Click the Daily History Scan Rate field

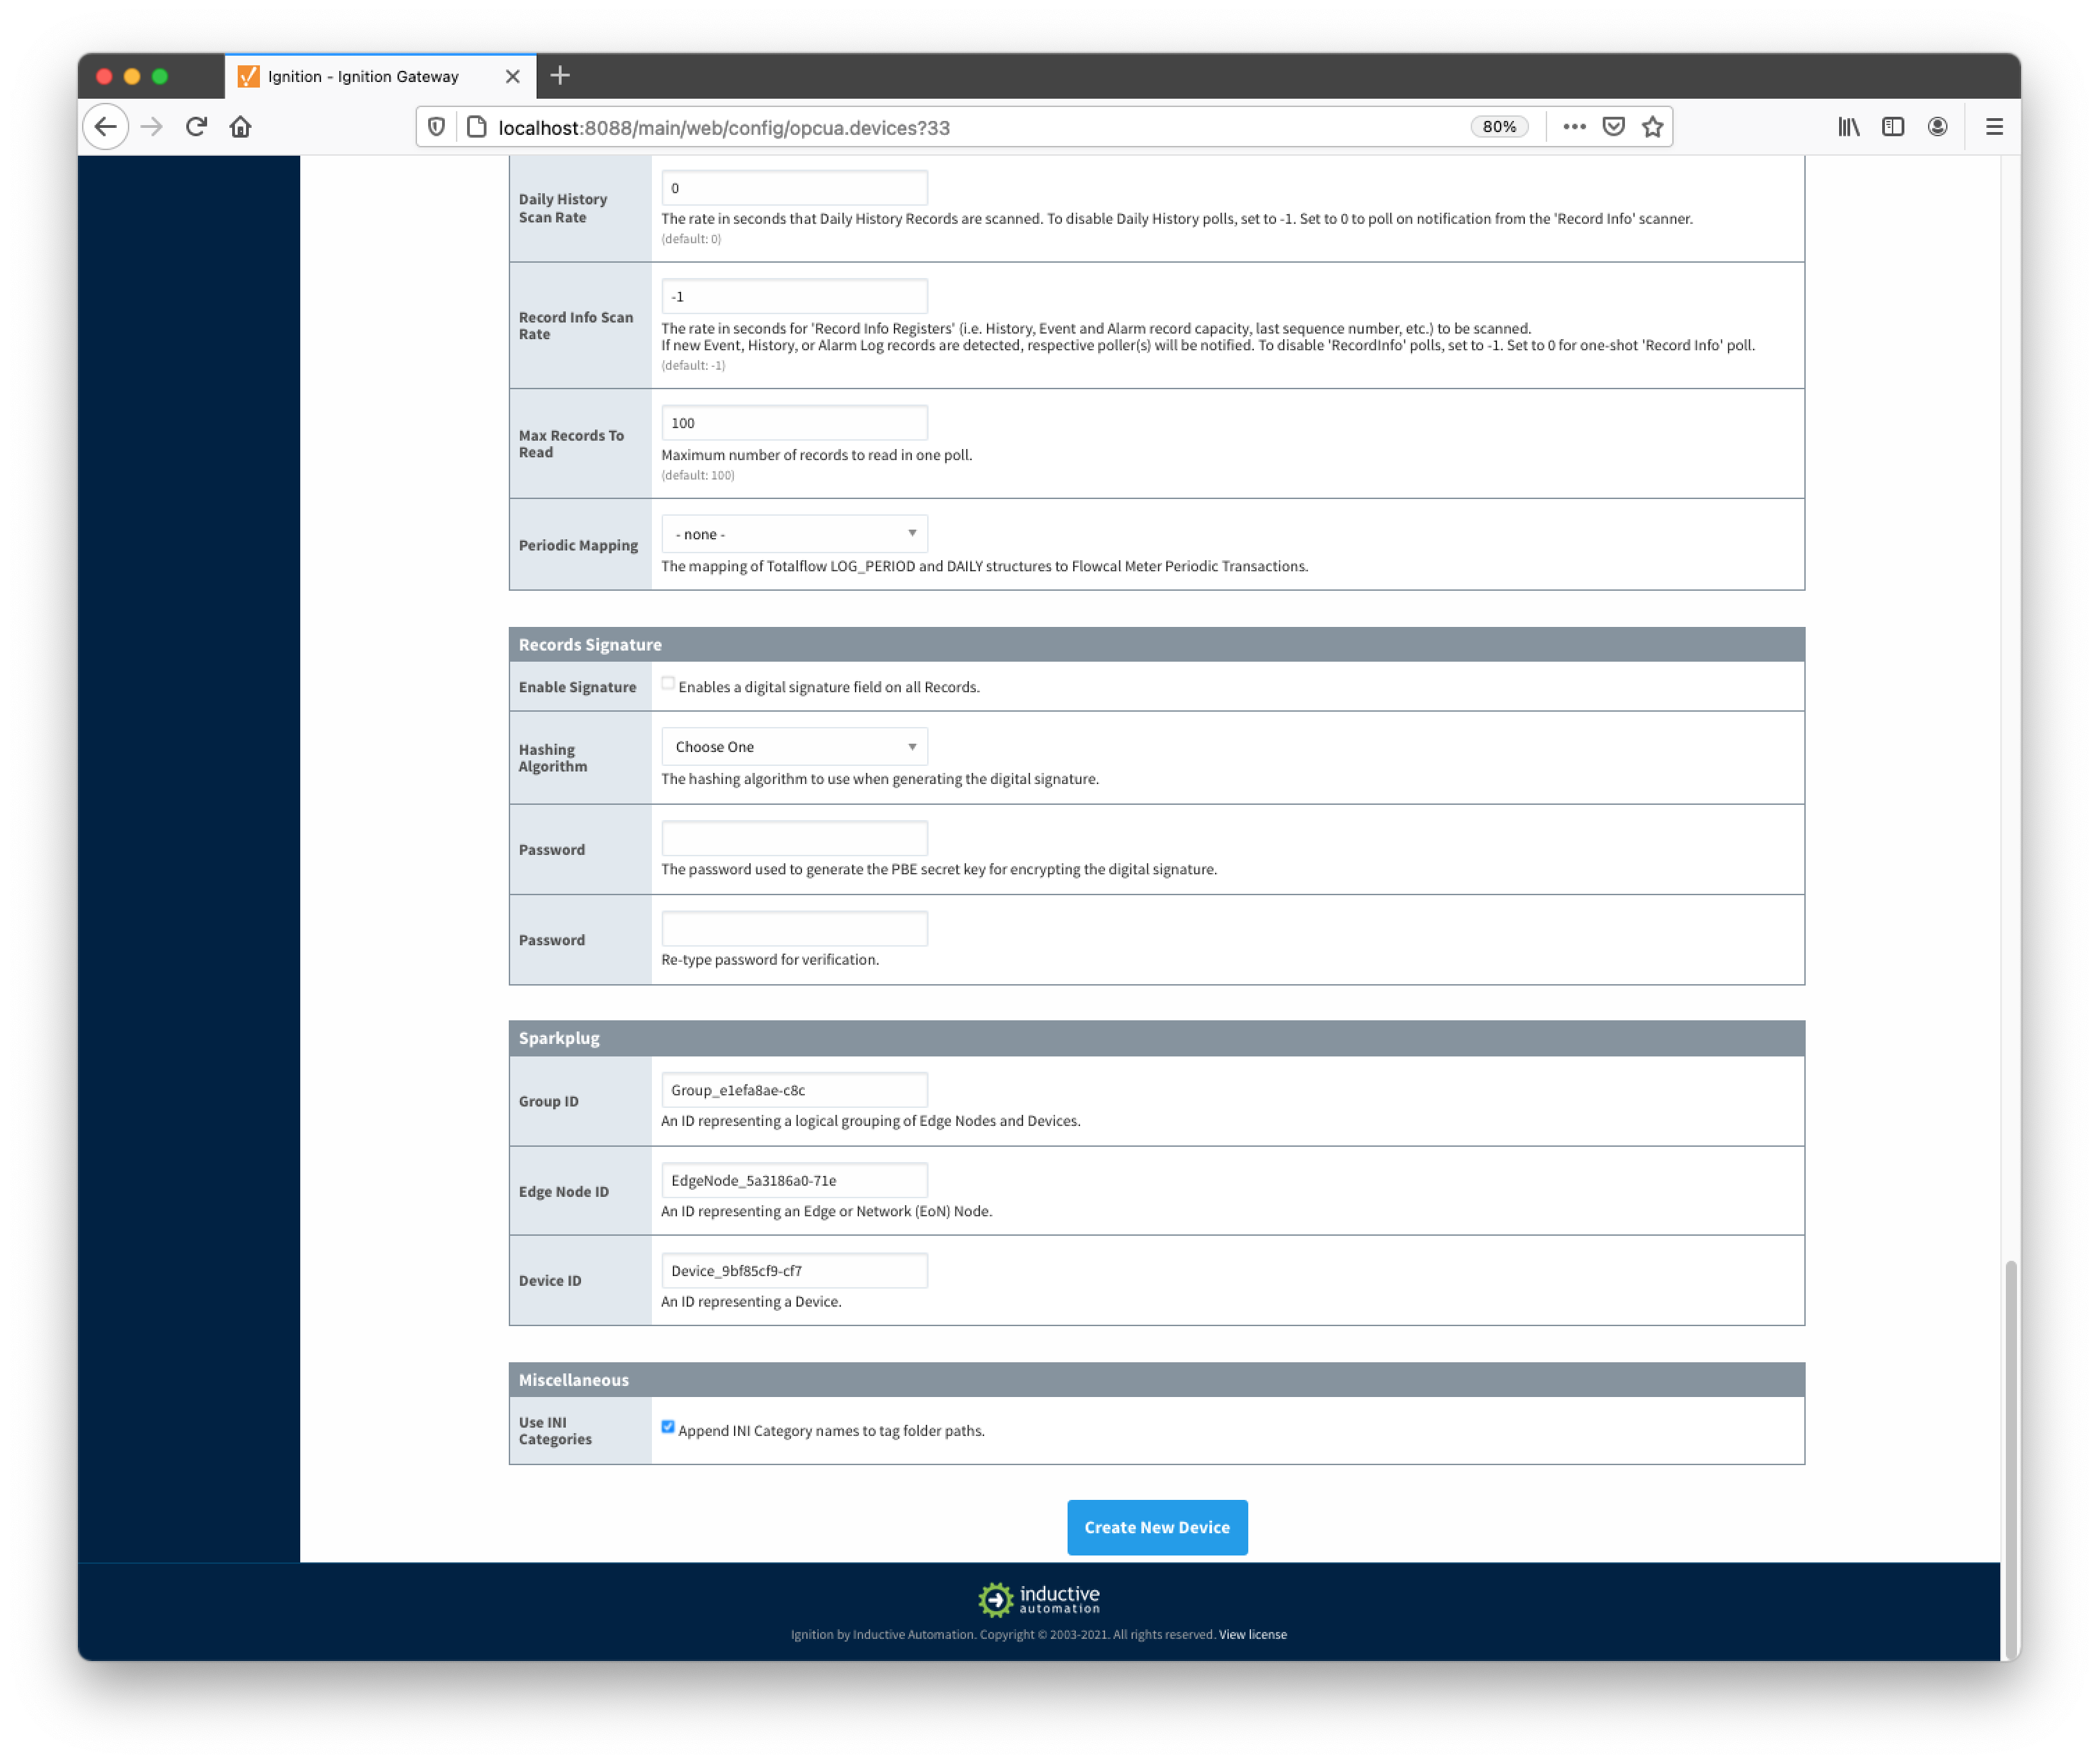[794, 188]
